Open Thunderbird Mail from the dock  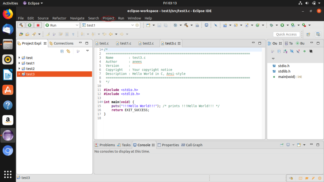[x=8, y=29]
